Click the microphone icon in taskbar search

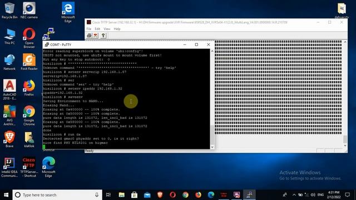(97, 195)
